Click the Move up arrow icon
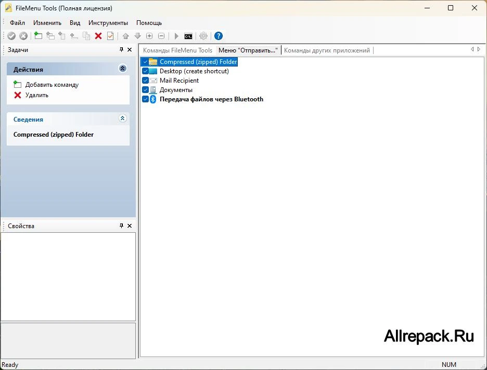Image resolution: width=487 pixels, height=370 pixels. point(125,36)
